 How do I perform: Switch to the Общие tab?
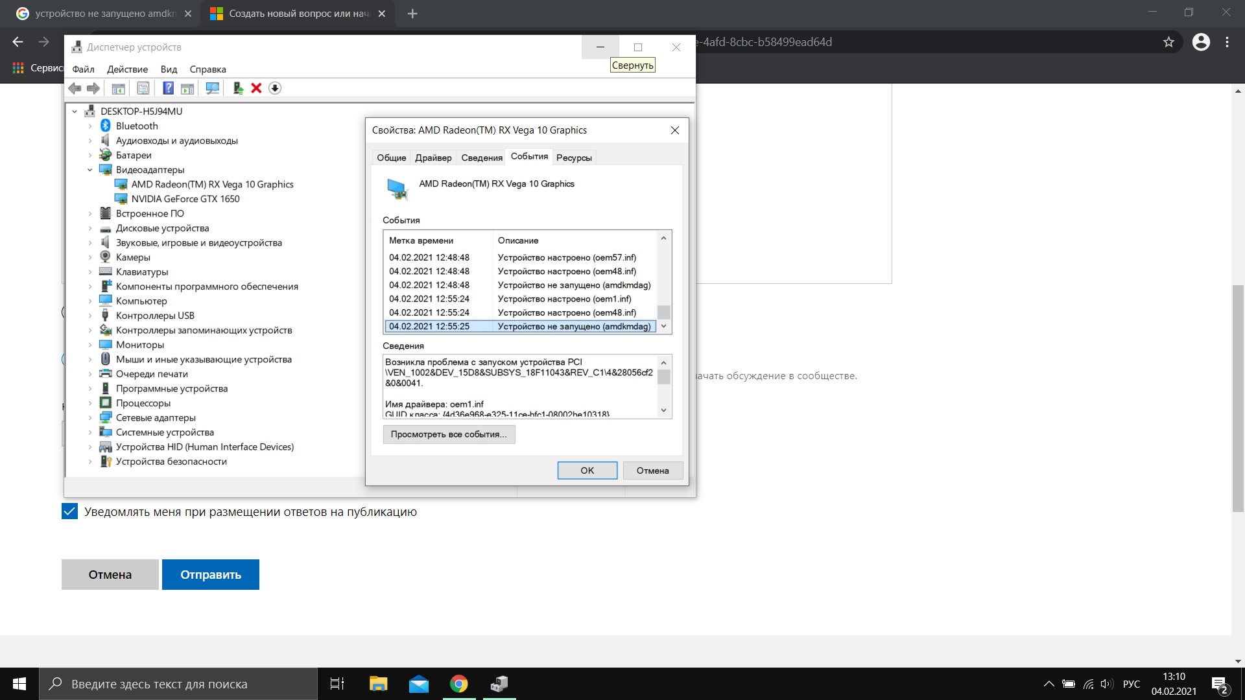392,157
